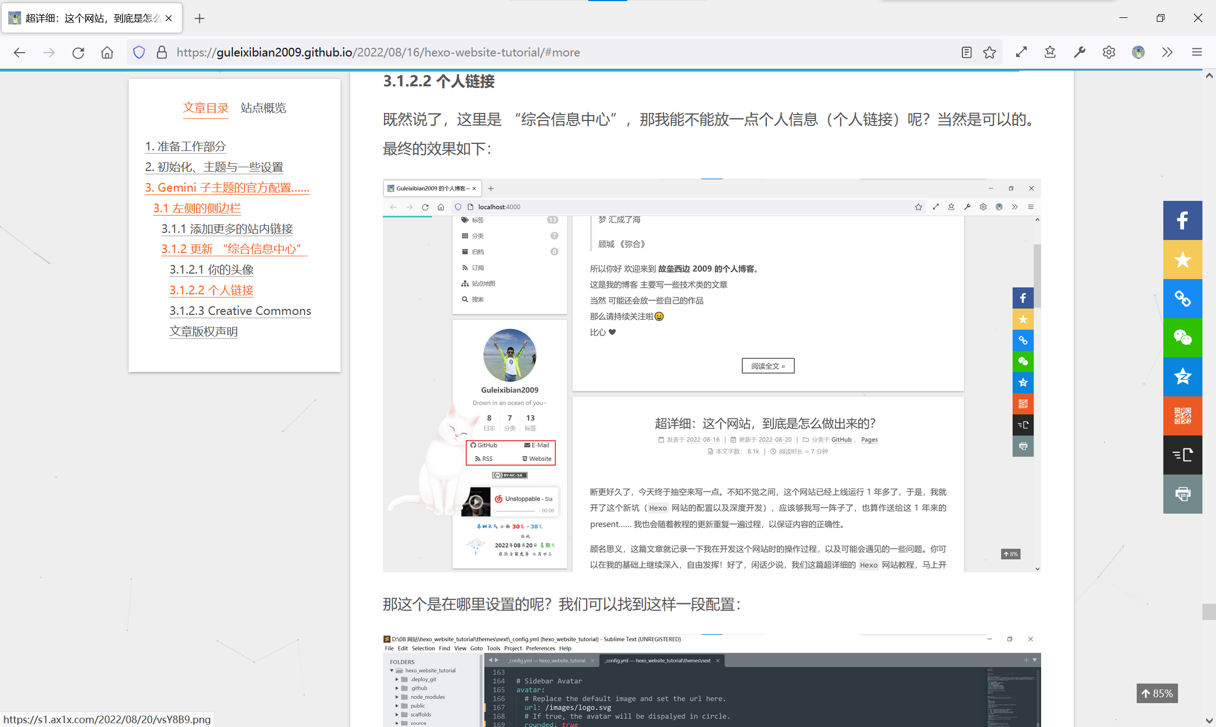Click the shield tracking protection icon
1216x727 pixels.
pos(139,53)
